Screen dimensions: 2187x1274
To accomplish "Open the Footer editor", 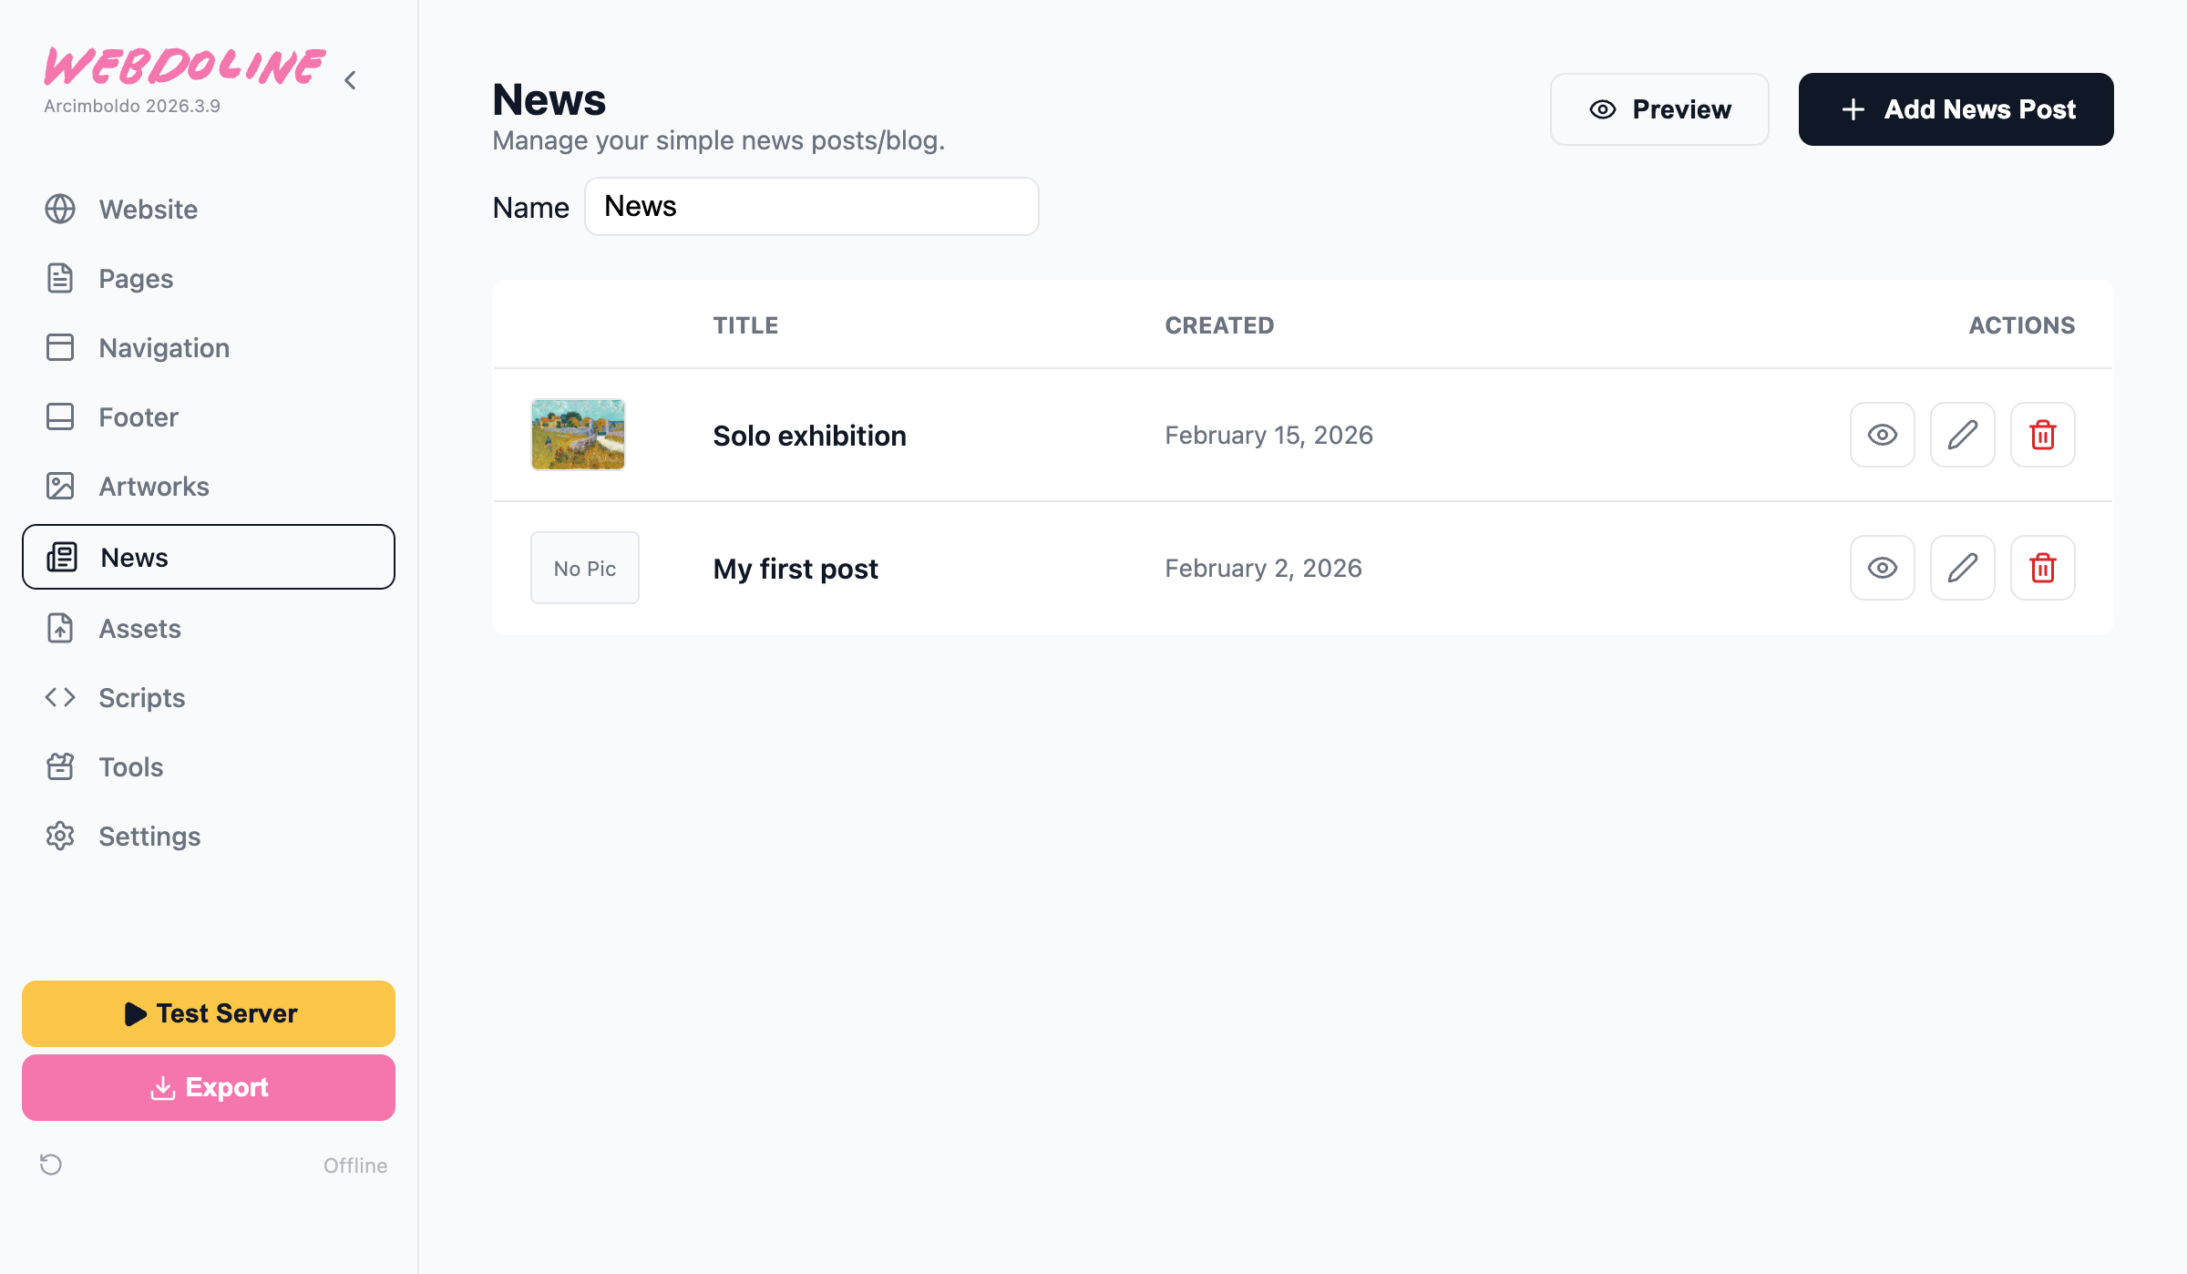I will [x=139, y=416].
